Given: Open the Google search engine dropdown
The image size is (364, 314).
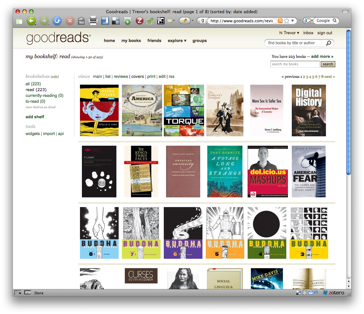Looking at the screenshot, I should pos(308,21).
